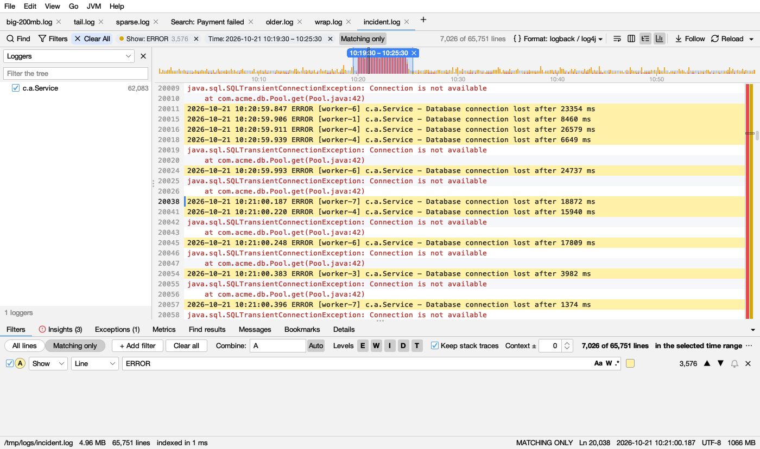Open the Metrics bottom tab
The width and height of the screenshot is (760, 449).
coord(164,329)
